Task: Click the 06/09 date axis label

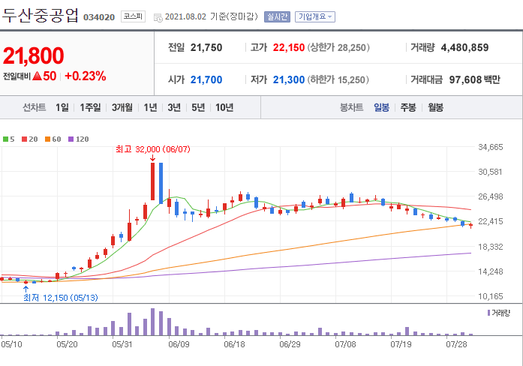Action: point(179,344)
